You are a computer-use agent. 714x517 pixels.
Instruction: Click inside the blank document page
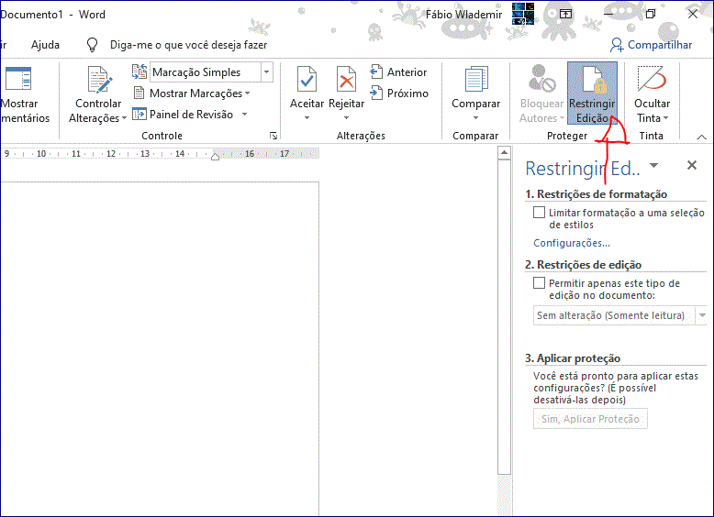point(160,349)
